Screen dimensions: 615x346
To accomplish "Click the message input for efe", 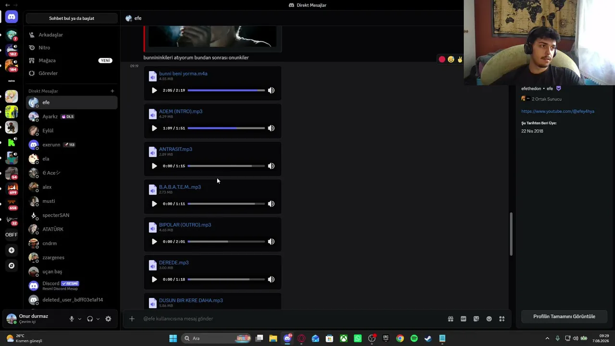I will (x=291, y=319).
